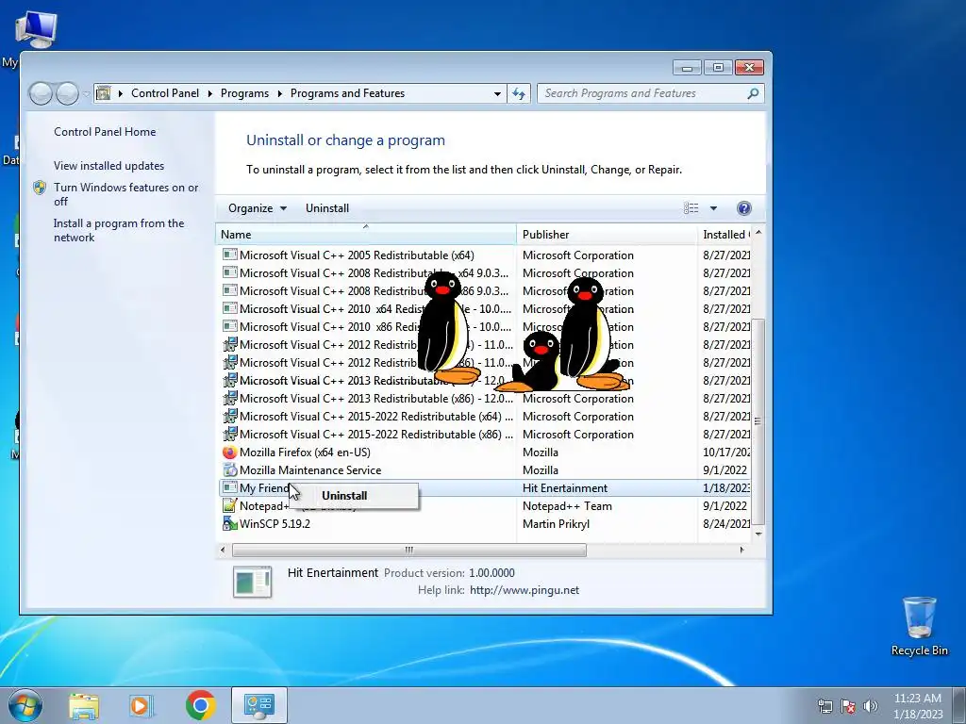Click the Programs breadcrumb
This screenshot has width=966, height=724.
point(244,93)
